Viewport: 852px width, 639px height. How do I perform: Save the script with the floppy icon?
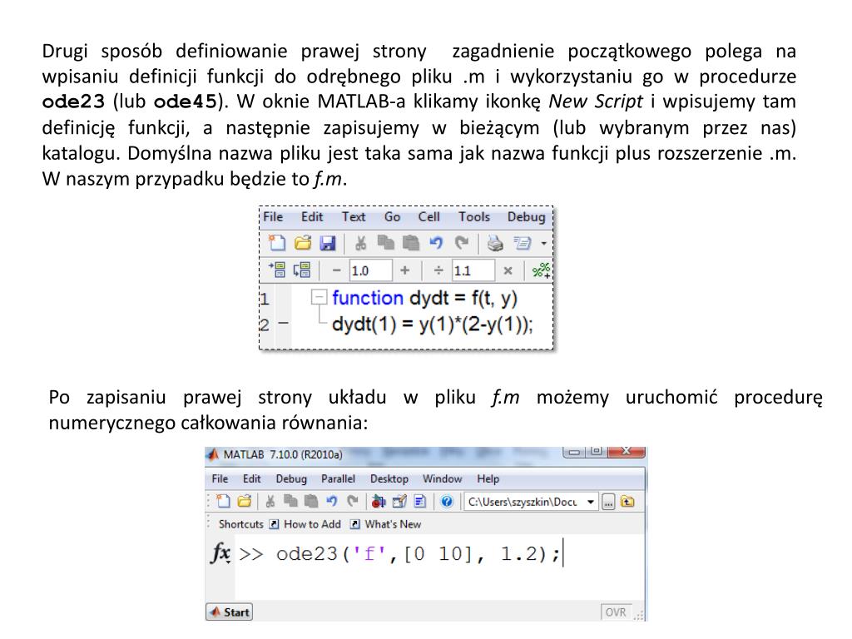328,243
